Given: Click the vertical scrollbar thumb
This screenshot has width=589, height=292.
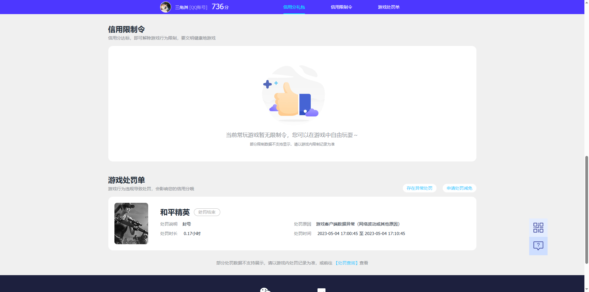Looking at the screenshot, I should click(587, 210).
